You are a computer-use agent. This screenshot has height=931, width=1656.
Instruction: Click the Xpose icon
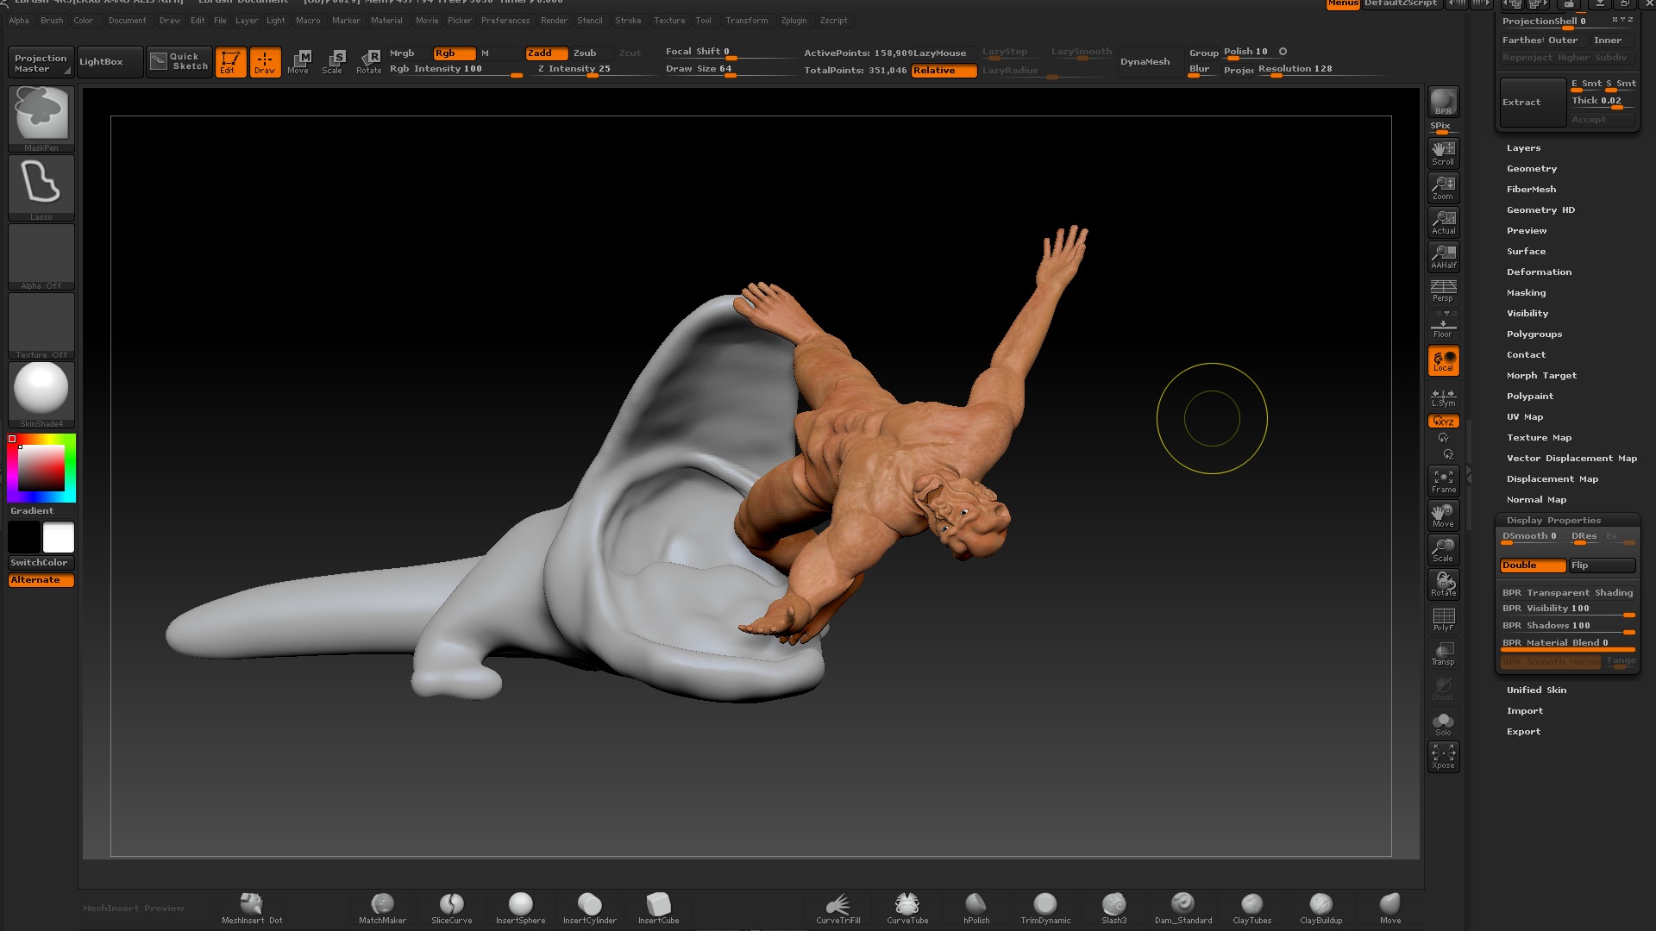[1443, 757]
